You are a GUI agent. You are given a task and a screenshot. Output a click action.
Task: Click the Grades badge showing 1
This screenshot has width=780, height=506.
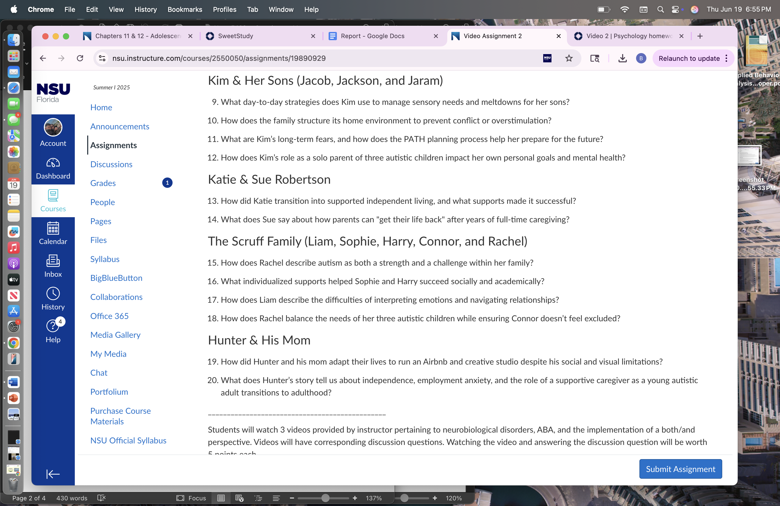pyautogui.click(x=167, y=183)
